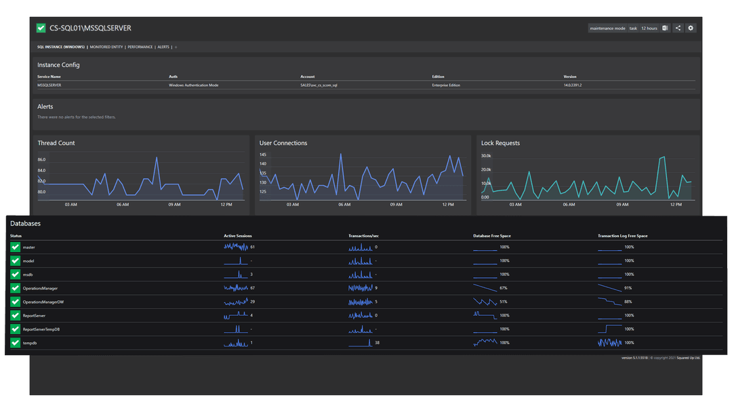This screenshot has height=412, width=732.
Task: Open the 12 hours timeframe dropdown
Action: click(x=649, y=28)
